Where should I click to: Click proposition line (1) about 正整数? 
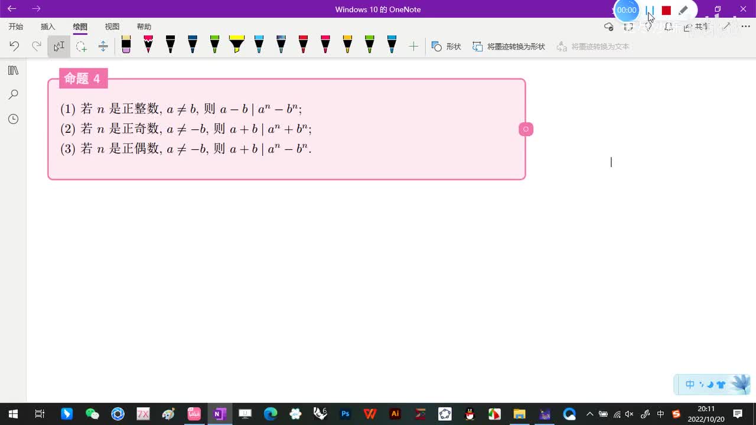click(181, 109)
